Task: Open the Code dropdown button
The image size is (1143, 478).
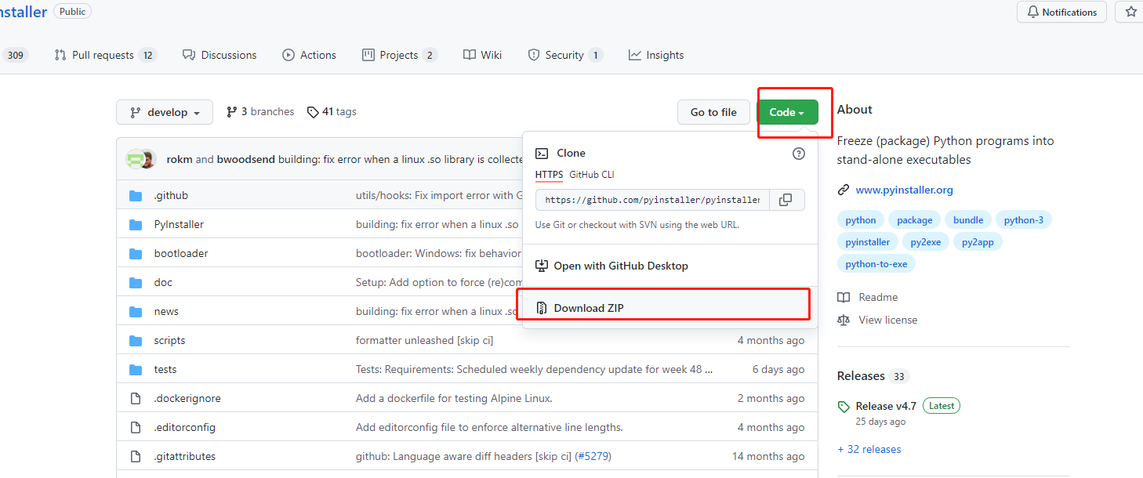Action: click(787, 112)
